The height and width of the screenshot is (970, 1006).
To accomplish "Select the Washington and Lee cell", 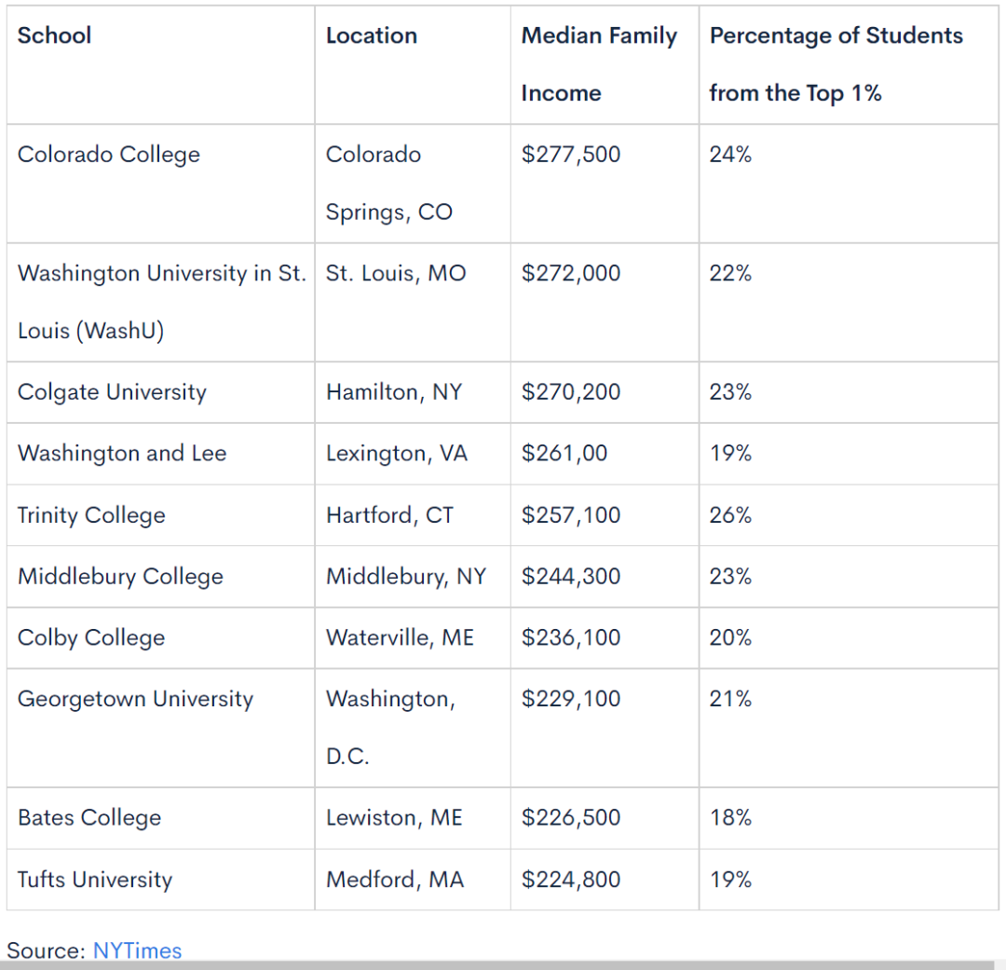I will (122, 454).
